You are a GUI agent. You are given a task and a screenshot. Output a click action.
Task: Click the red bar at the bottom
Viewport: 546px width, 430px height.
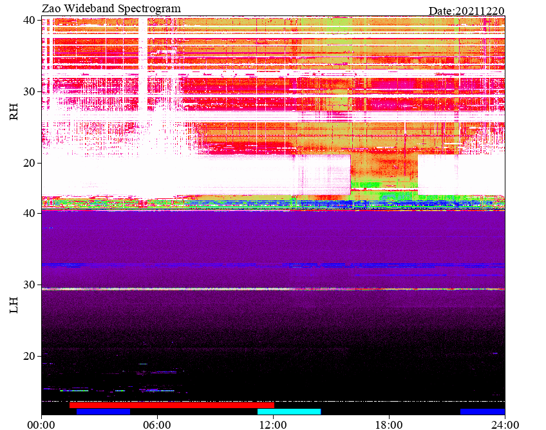coord(172,405)
